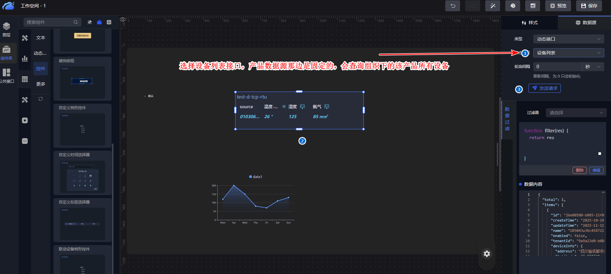Toggle the eye visibility icon by the ruler
This screenshot has height=274, width=611.
click(x=123, y=20)
